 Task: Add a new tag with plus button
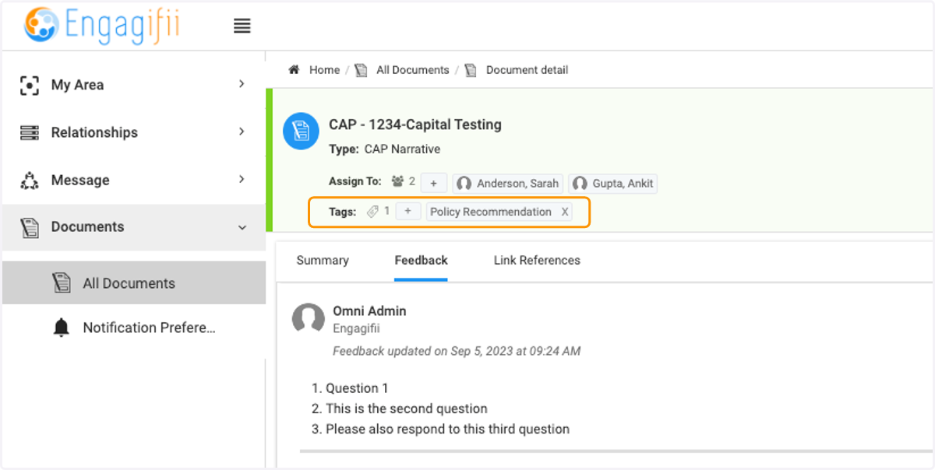click(x=408, y=211)
